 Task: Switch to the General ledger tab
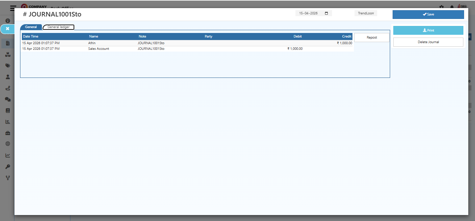[58, 27]
